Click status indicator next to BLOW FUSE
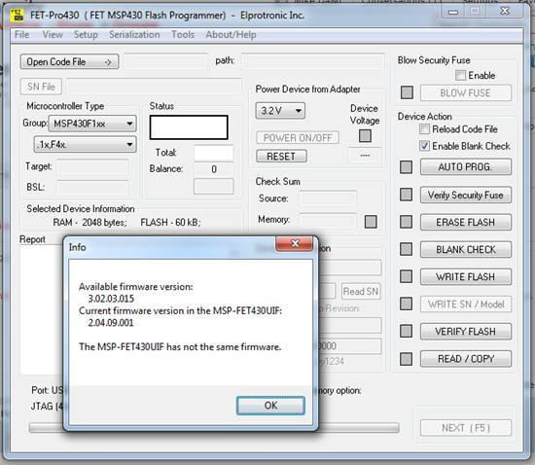Screen dimensions: 535x465 coord(407,92)
